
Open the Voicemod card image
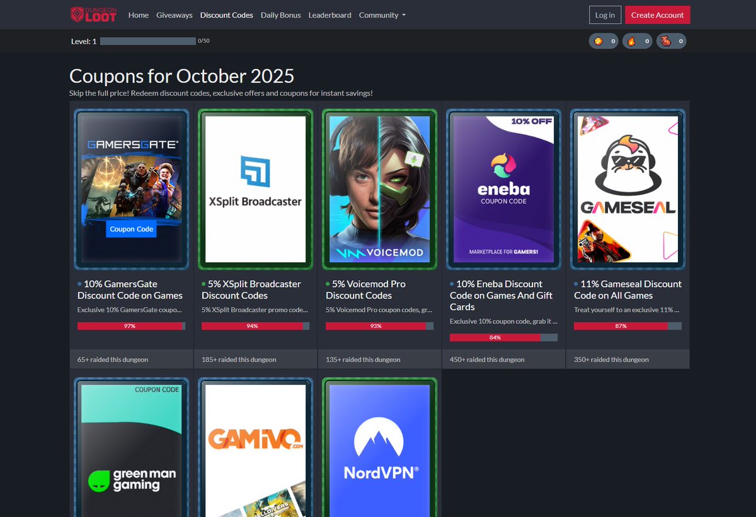(x=380, y=189)
